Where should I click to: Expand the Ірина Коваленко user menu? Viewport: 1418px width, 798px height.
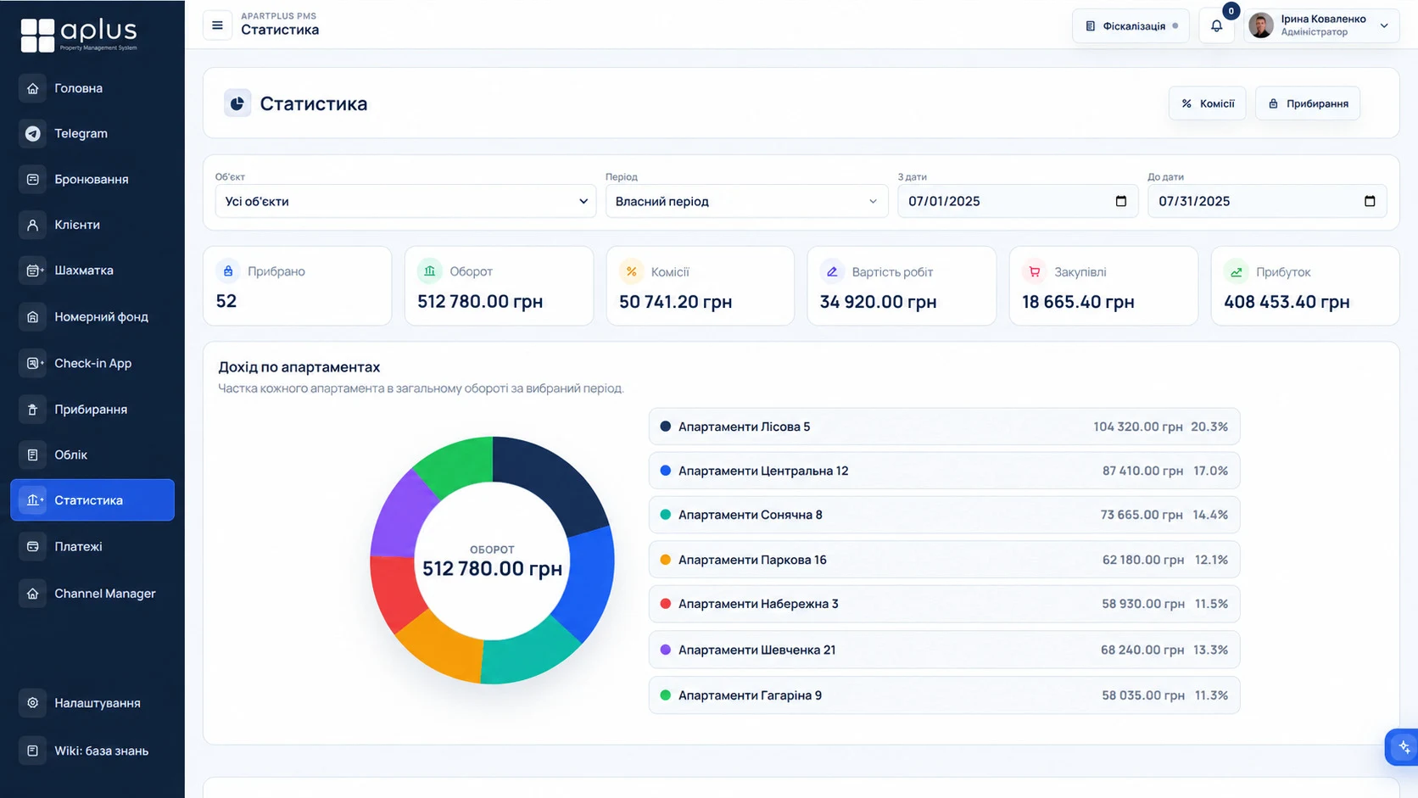(1320, 25)
